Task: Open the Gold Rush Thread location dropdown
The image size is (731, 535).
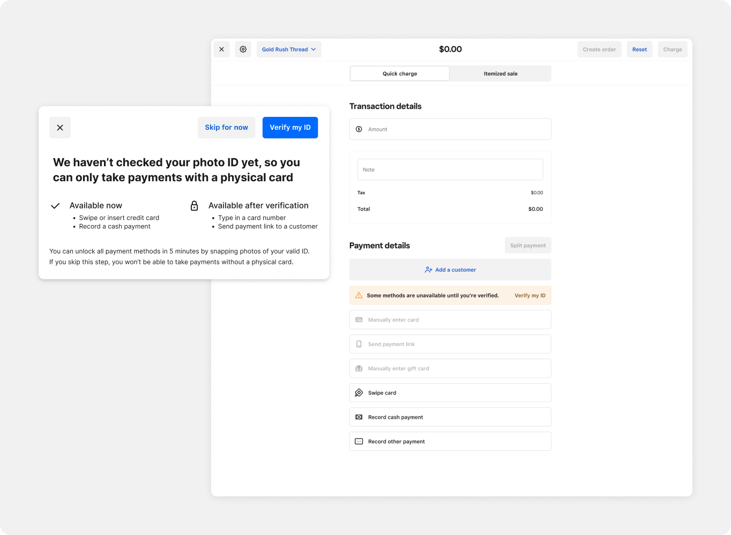Action: pyautogui.click(x=288, y=49)
